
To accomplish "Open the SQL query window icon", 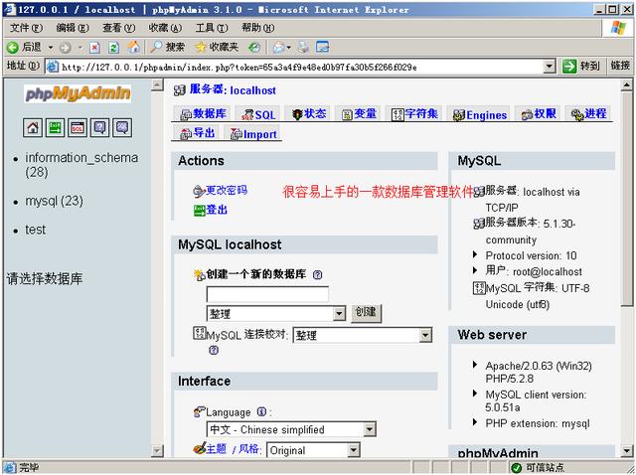I will tap(78, 128).
